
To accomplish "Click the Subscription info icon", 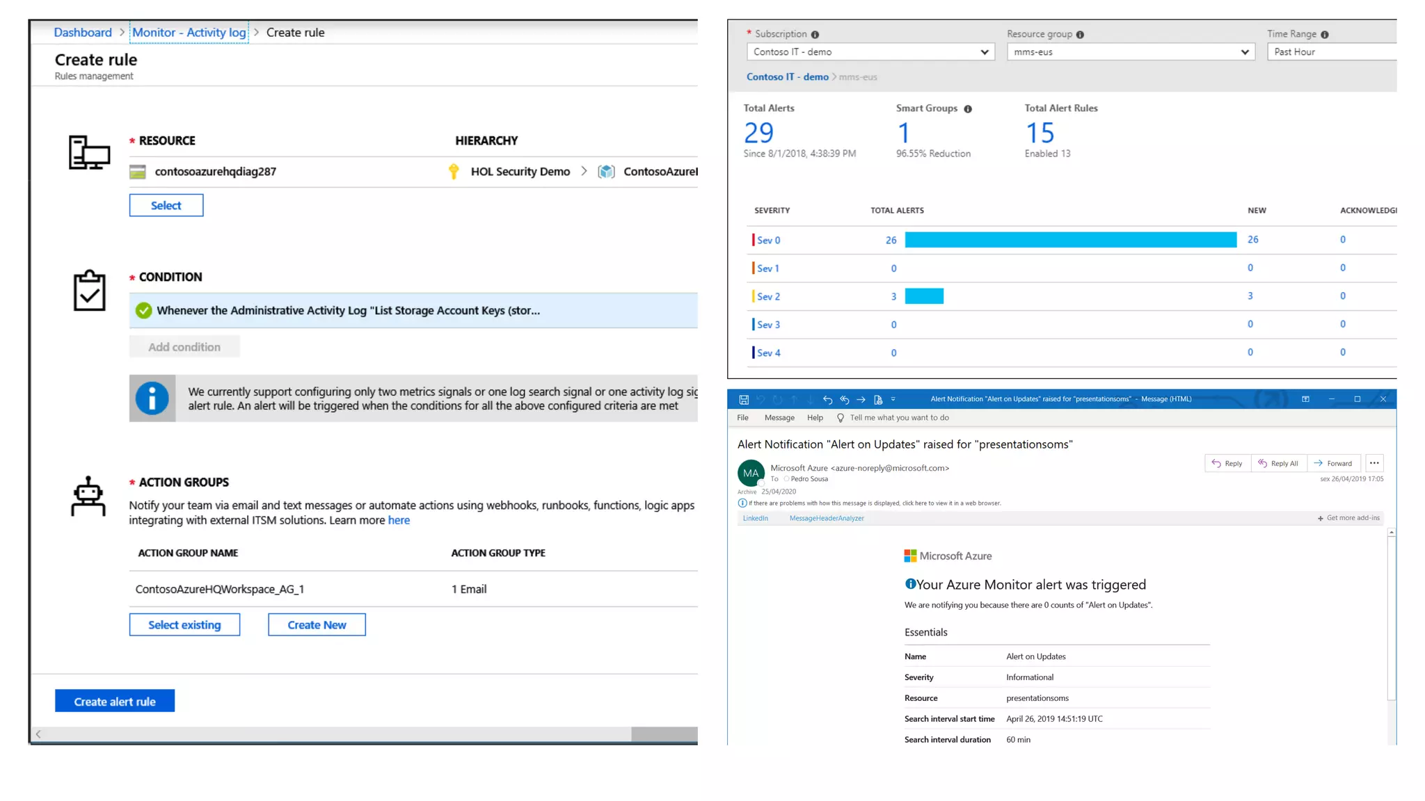I will coord(815,35).
